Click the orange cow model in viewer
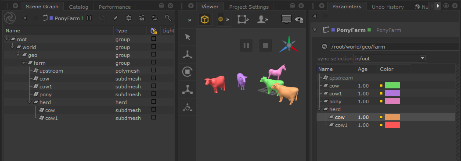461x161 pixels. click(285, 92)
